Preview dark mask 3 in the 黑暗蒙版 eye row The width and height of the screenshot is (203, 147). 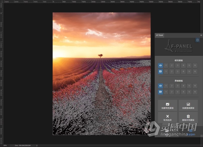point(178,86)
